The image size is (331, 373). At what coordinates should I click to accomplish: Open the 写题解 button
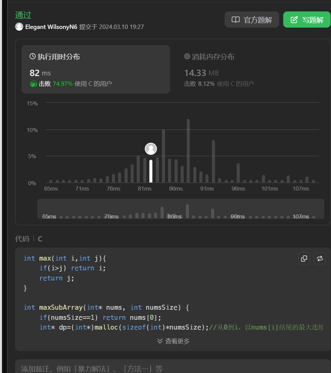point(306,20)
